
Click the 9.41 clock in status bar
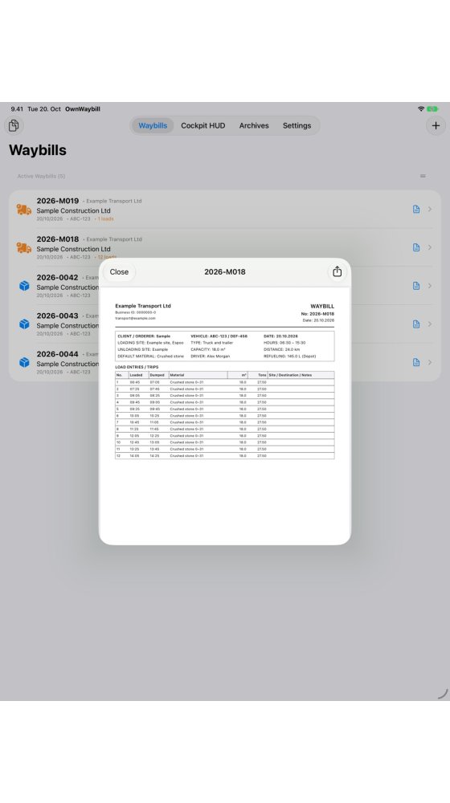17,109
